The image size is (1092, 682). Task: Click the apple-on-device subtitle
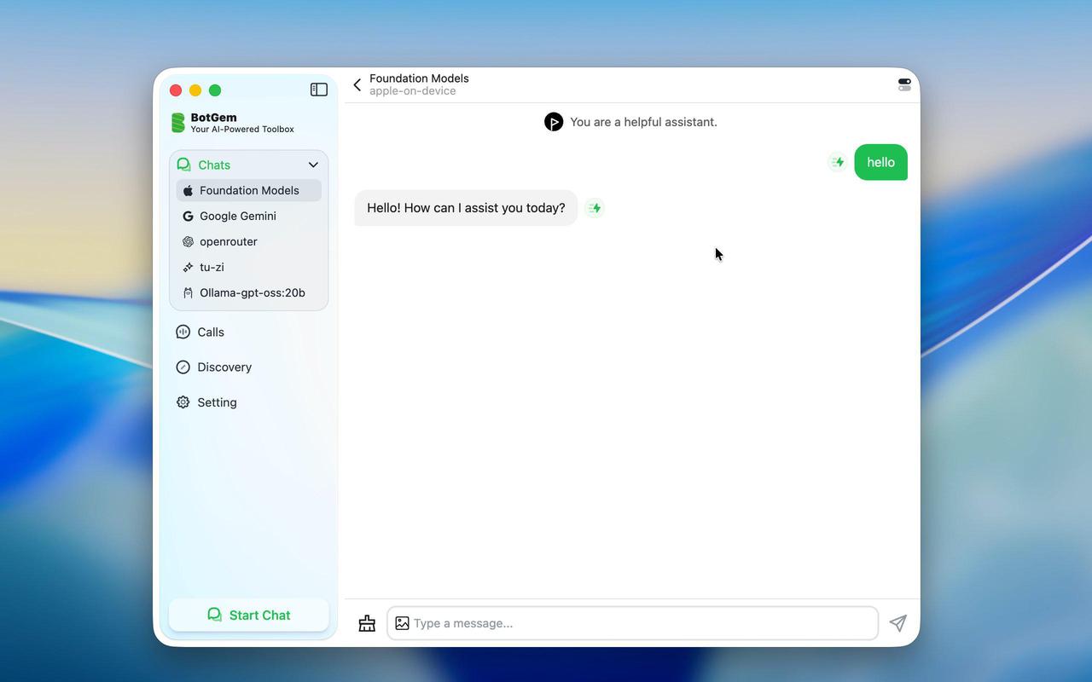412,91
